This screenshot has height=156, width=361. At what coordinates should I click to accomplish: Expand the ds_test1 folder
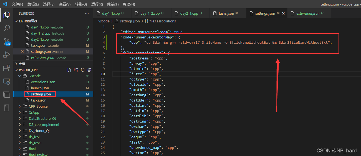[53, 143]
